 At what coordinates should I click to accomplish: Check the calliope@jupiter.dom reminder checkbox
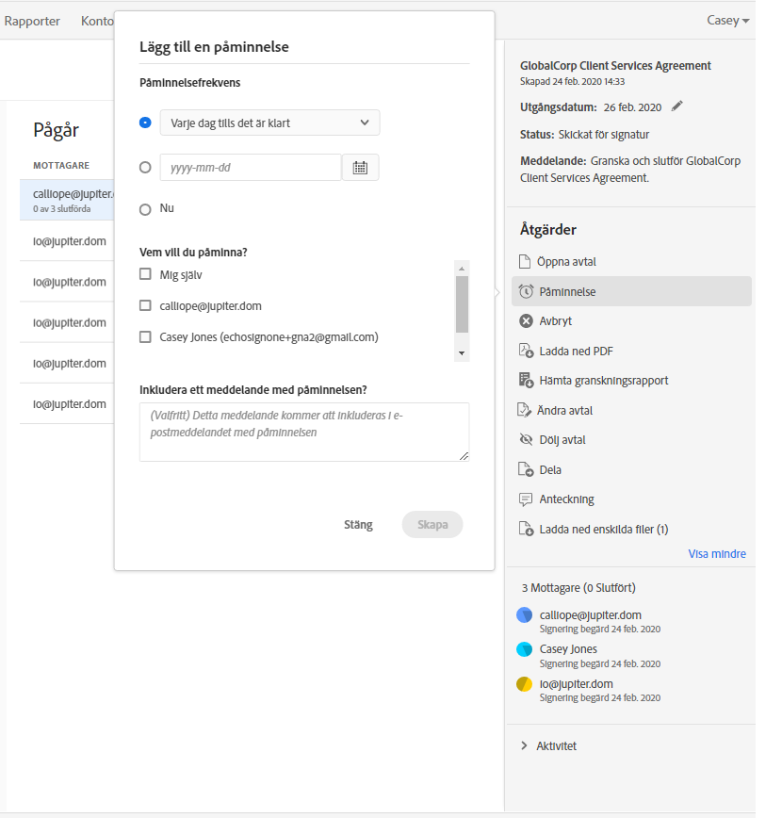point(145,305)
